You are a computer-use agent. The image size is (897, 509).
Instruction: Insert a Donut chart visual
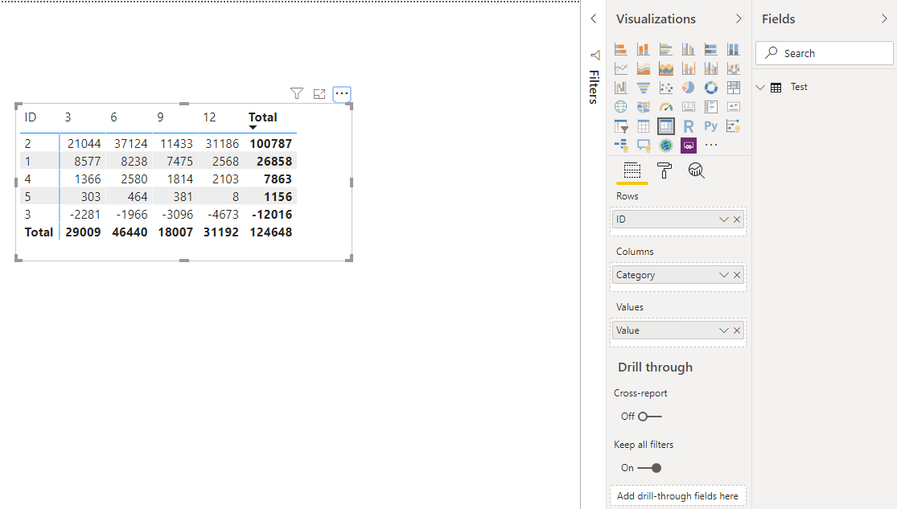pyautogui.click(x=710, y=88)
